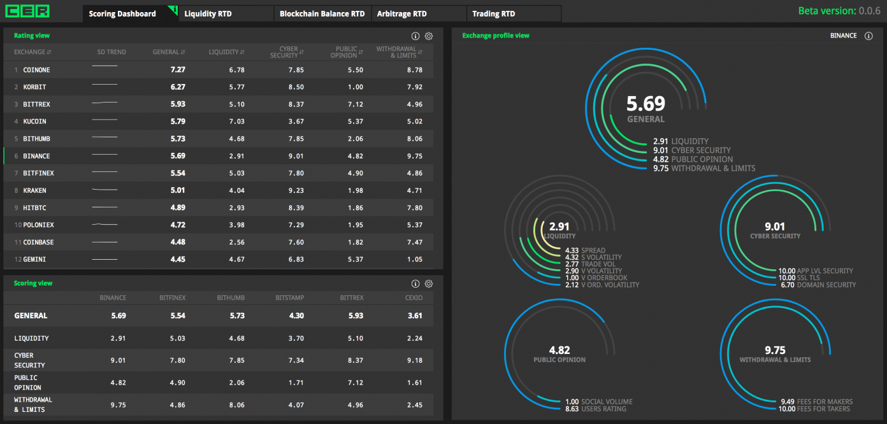Select PUBLIC OPINION row label in Scoring view

click(27, 383)
